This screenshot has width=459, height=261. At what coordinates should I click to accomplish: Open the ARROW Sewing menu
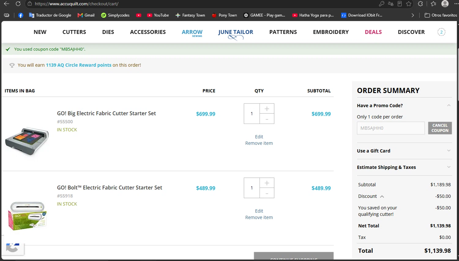(x=192, y=33)
